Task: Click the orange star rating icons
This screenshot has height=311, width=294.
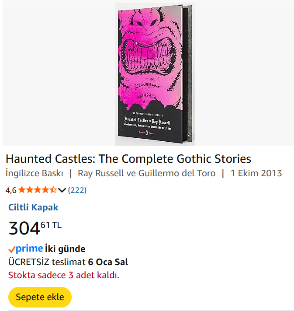Action: [x=37, y=190]
